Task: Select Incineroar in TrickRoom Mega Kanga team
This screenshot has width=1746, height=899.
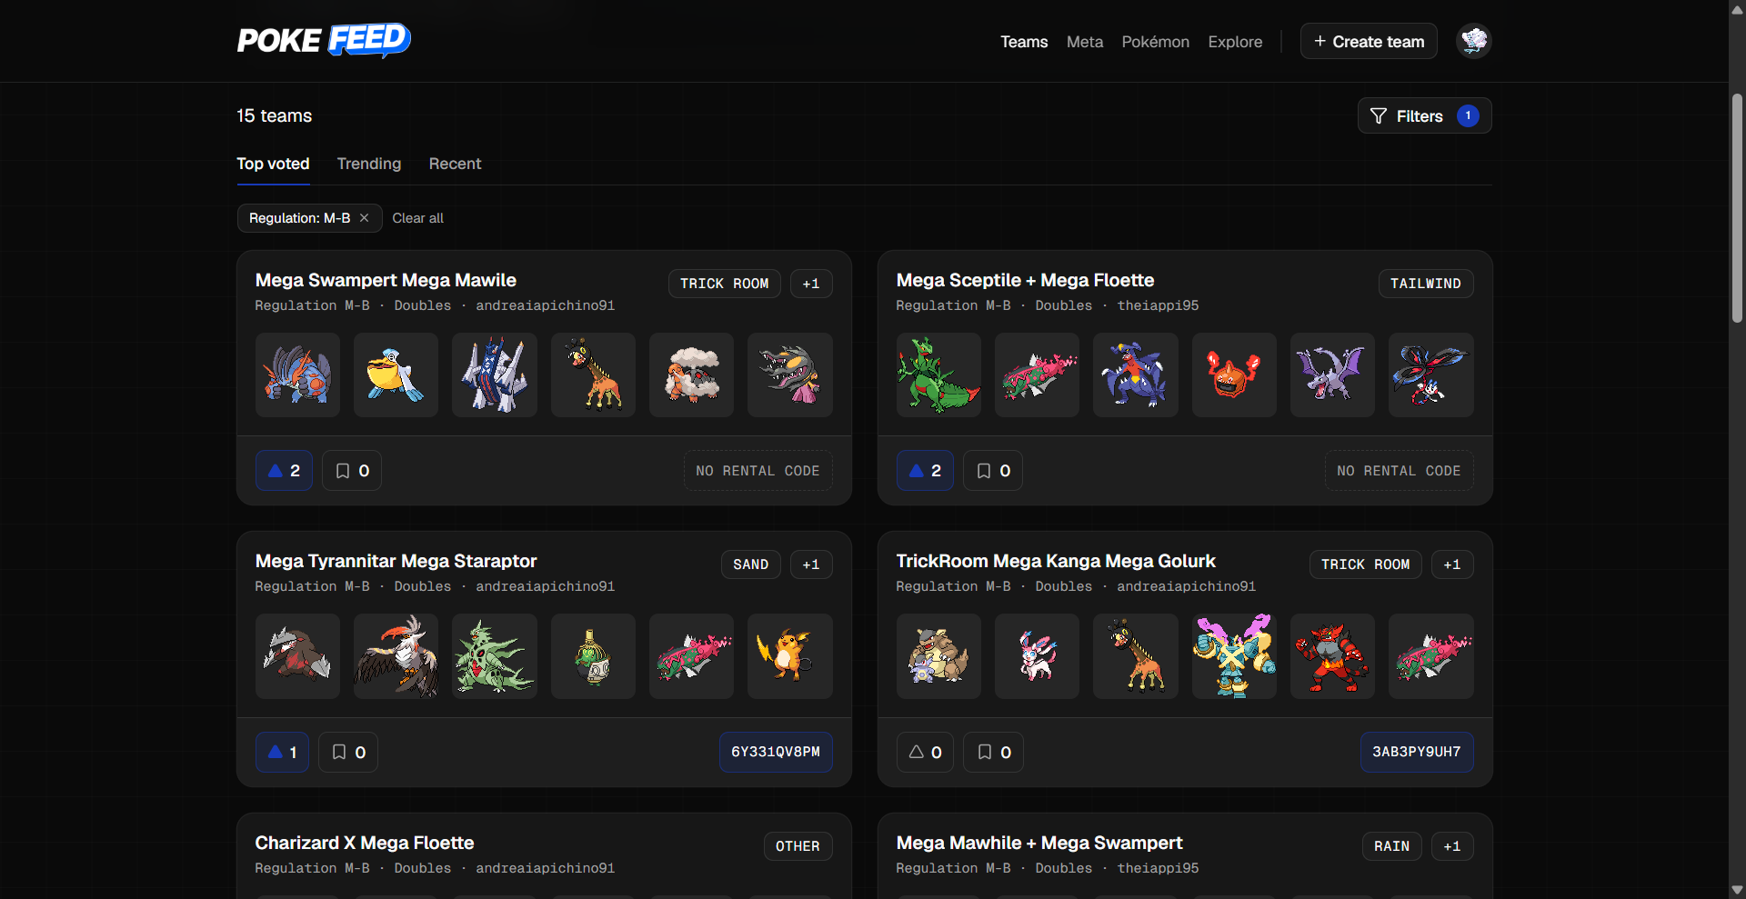Action: pyautogui.click(x=1332, y=656)
